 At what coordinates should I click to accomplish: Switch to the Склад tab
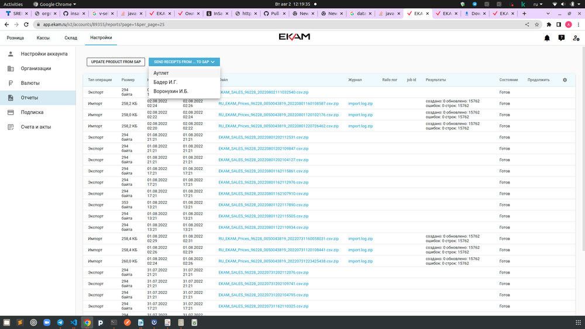click(x=71, y=37)
